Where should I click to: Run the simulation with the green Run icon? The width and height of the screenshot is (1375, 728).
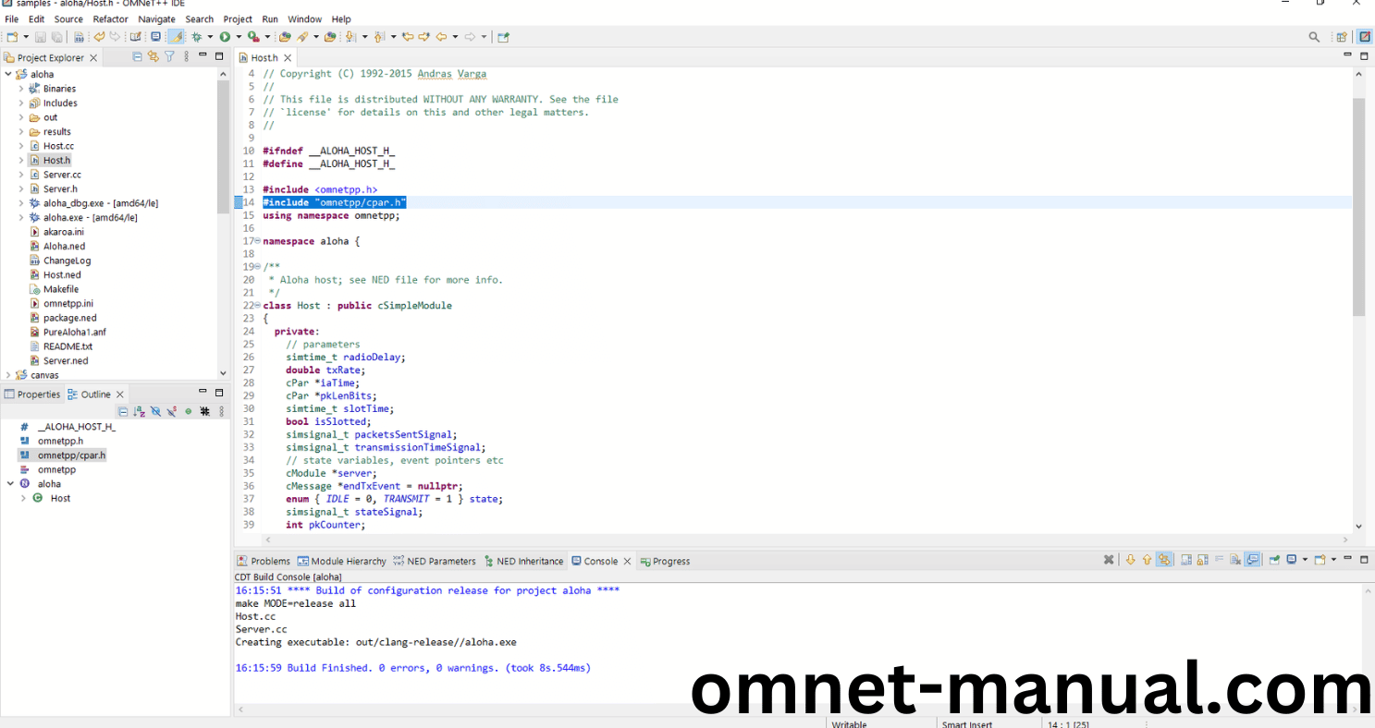coord(225,37)
